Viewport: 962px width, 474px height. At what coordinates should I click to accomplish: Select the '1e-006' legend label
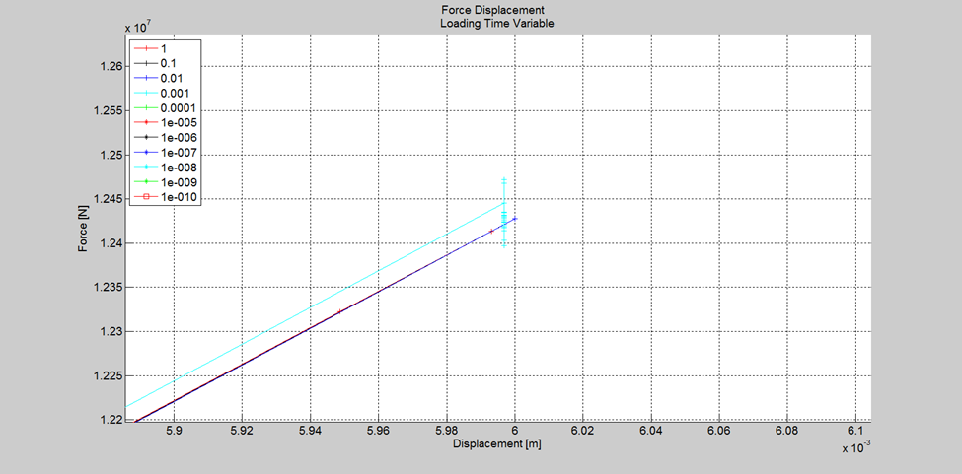pyautogui.click(x=178, y=137)
